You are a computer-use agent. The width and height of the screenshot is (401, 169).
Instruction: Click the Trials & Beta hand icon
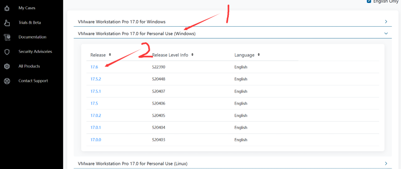(x=7, y=23)
